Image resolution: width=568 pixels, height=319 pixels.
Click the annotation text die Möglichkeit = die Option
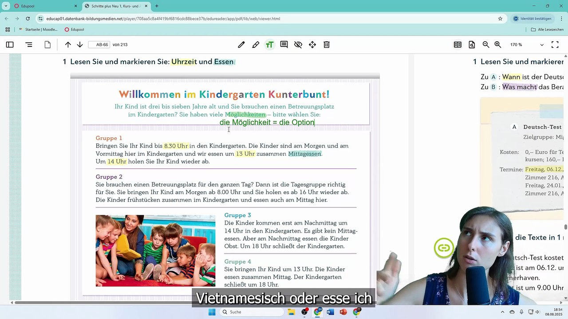267,122
